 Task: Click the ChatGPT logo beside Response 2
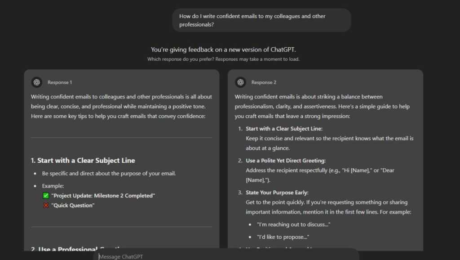click(x=240, y=82)
